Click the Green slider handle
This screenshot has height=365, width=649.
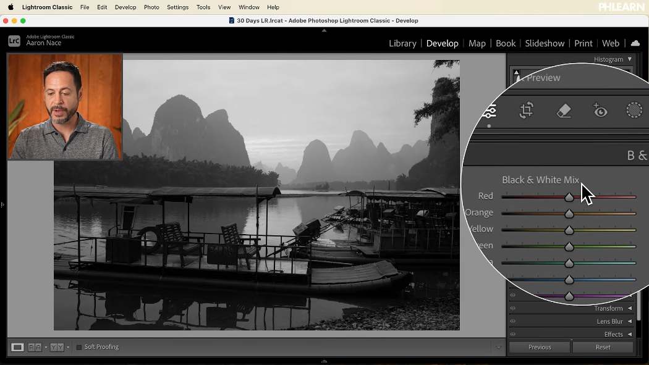[x=569, y=247]
